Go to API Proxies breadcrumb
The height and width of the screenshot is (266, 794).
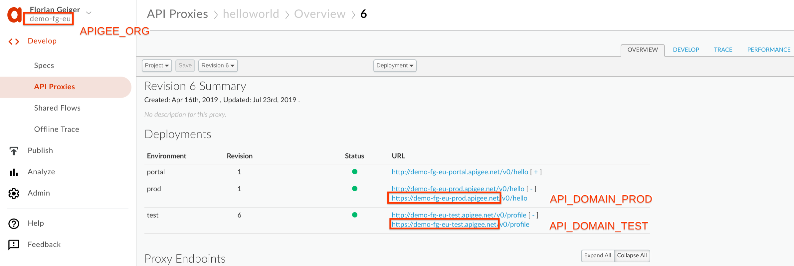click(177, 14)
